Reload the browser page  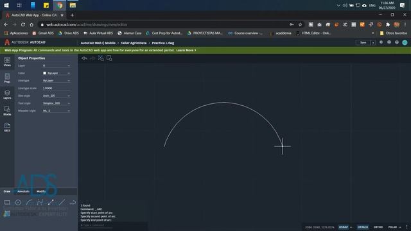[x=23, y=24]
